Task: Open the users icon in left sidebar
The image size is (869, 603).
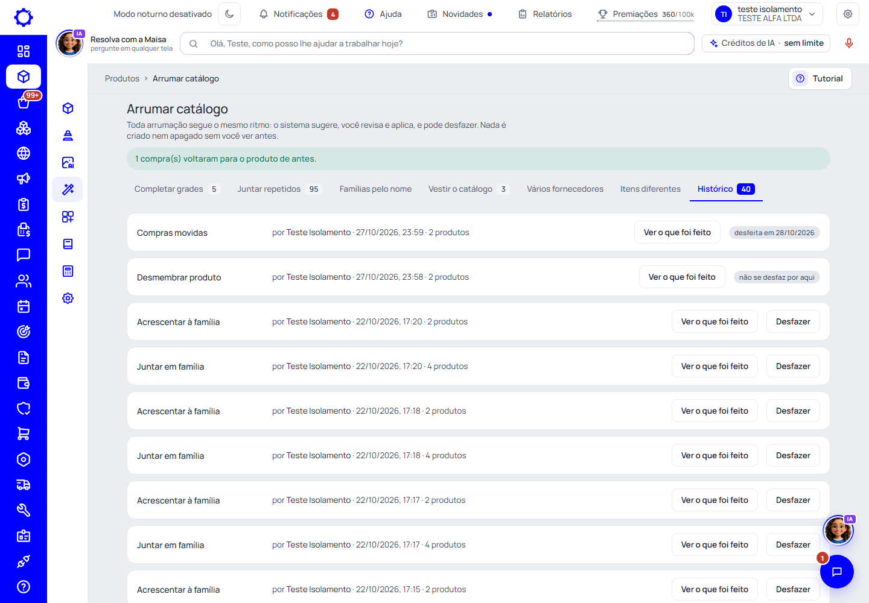Action: [24, 281]
